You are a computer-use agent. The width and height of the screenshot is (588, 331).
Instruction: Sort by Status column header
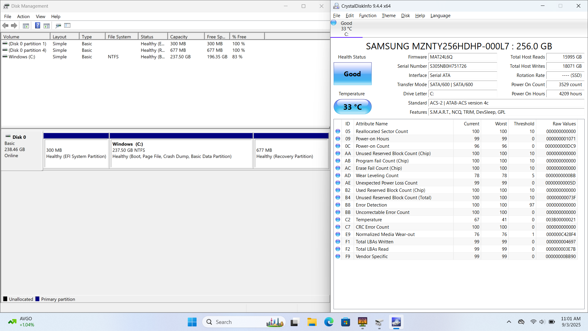pos(153,36)
